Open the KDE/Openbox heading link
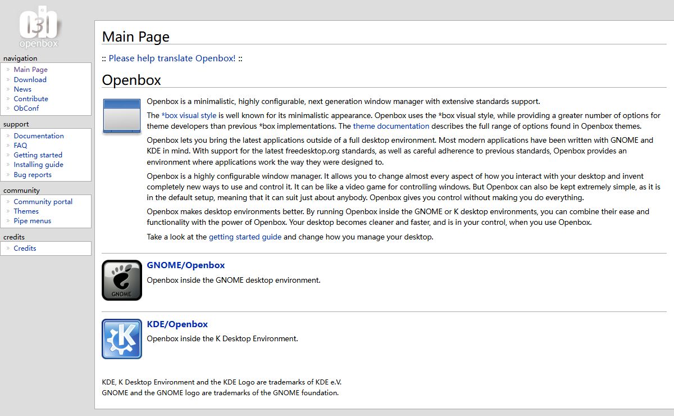The height and width of the screenshot is (416, 674). click(177, 324)
